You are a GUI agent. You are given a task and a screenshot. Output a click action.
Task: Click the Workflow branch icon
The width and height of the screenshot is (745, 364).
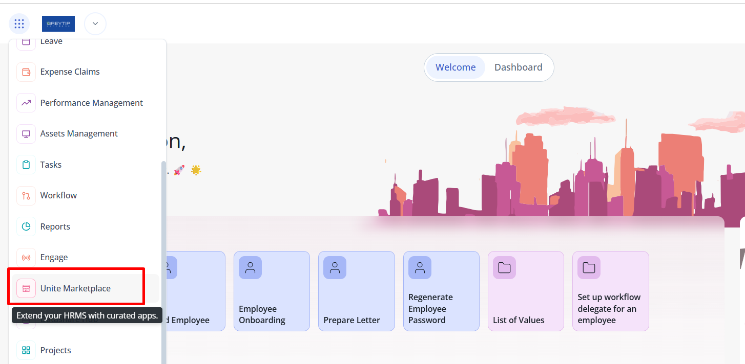pos(26,196)
